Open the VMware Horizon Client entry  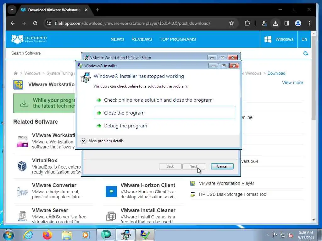point(148,185)
